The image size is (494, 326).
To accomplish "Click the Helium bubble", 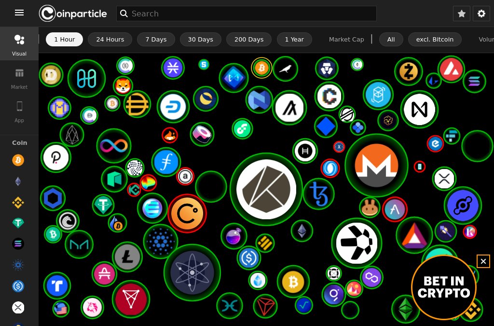I will click(x=463, y=206).
